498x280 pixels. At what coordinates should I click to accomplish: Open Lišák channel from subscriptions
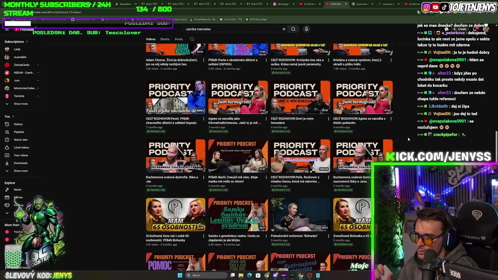point(17,49)
